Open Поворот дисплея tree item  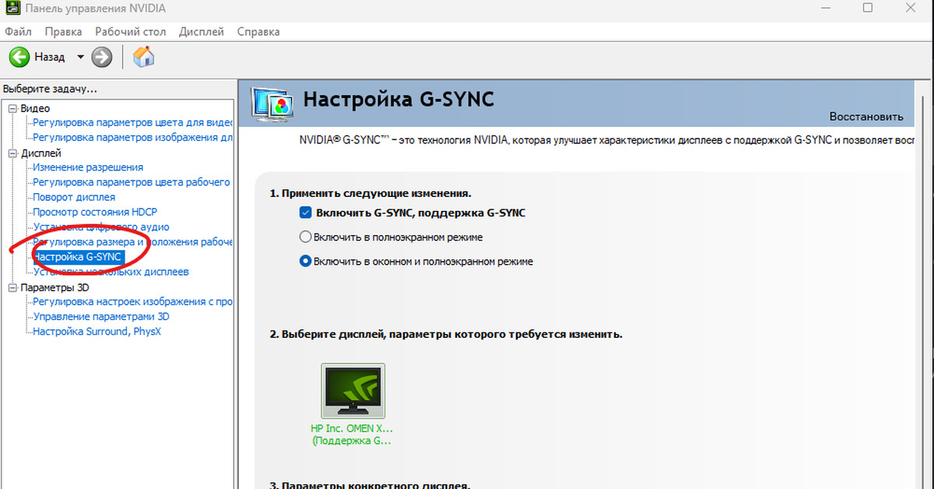tap(74, 197)
